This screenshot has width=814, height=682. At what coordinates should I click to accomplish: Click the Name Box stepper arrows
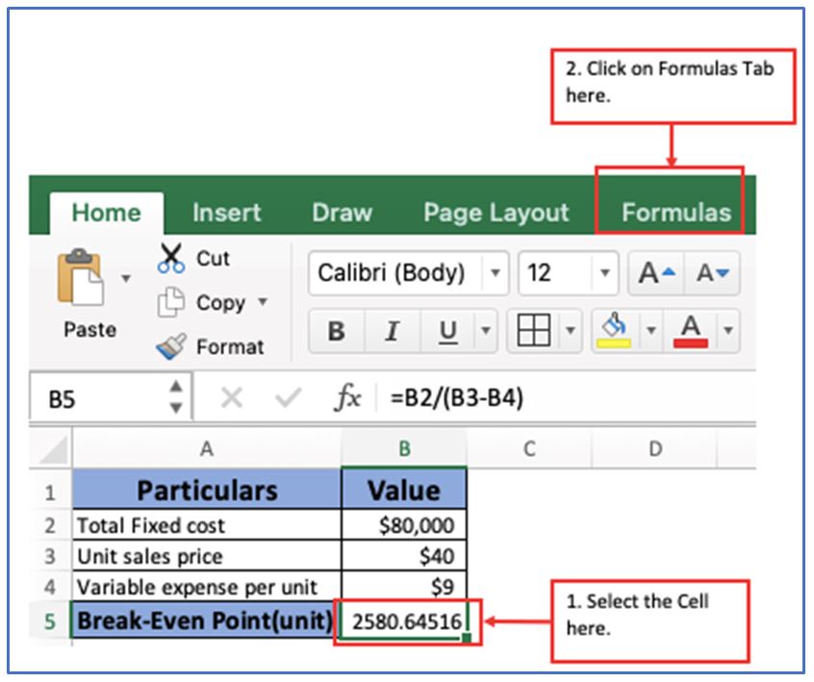point(176,397)
